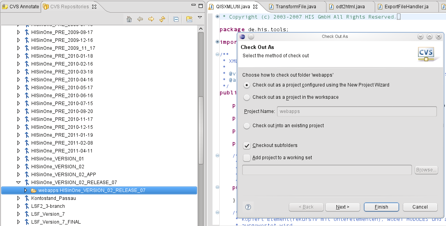Select webapps HISinOne_VERSION_02_RELEASE_07 row
The image size is (446, 226).
pos(99,190)
